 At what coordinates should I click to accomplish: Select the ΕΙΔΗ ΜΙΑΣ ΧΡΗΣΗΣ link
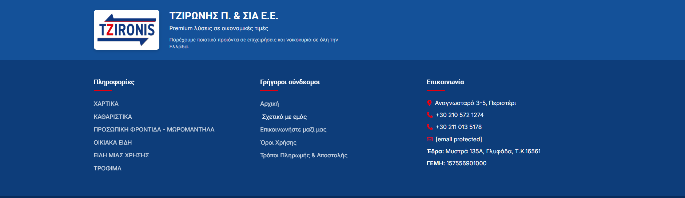click(121, 155)
